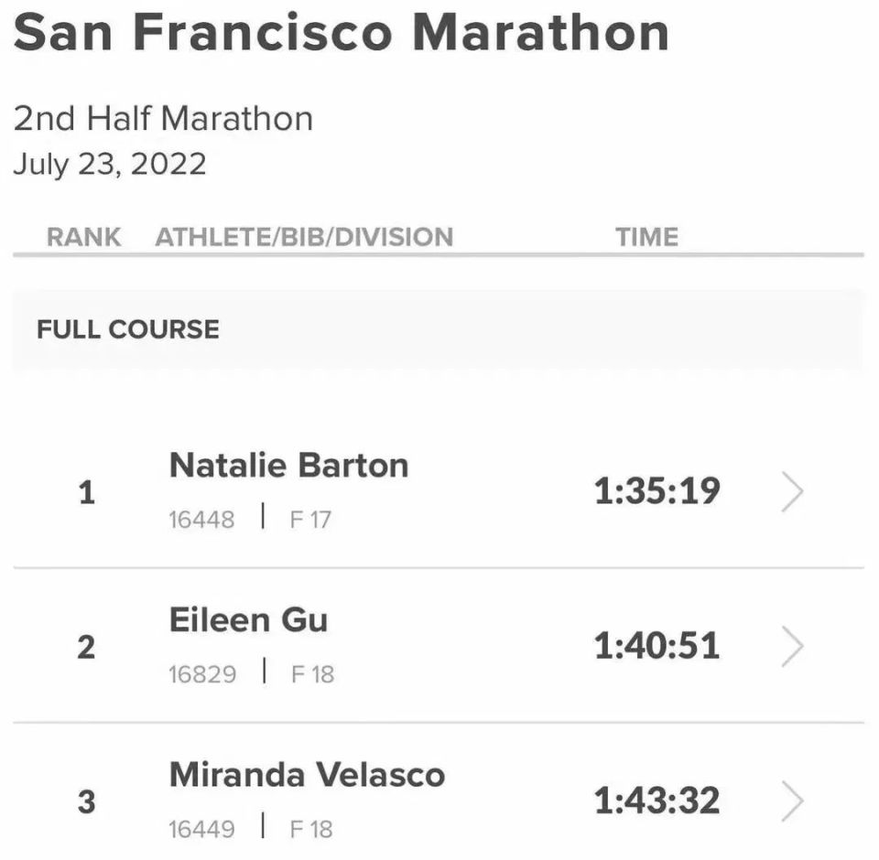Click the July 23, 2022 date
Screen dimensions: 879x860
109,165
